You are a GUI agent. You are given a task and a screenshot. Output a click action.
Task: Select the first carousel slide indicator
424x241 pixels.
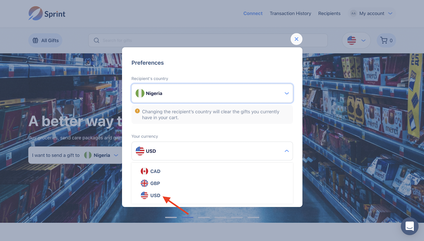pyautogui.click(x=171, y=217)
